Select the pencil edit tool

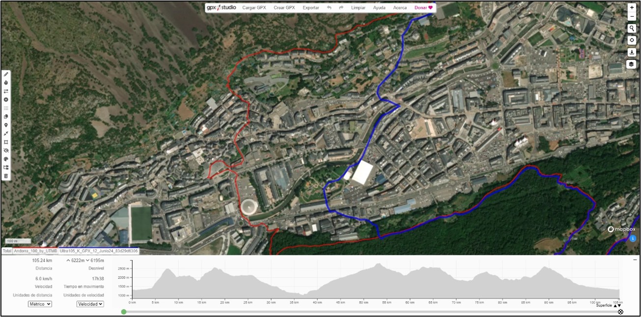tap(6, 74)
